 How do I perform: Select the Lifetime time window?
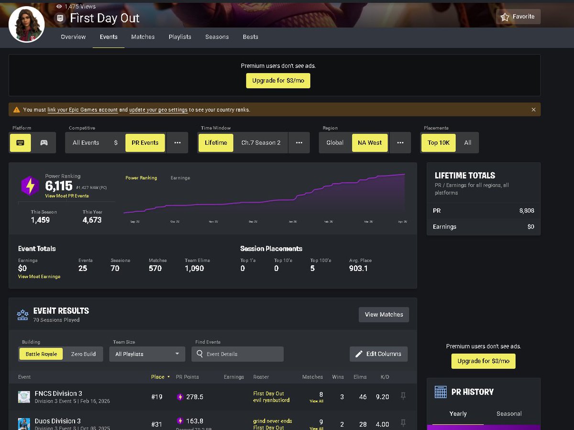(x=216, y=143)
